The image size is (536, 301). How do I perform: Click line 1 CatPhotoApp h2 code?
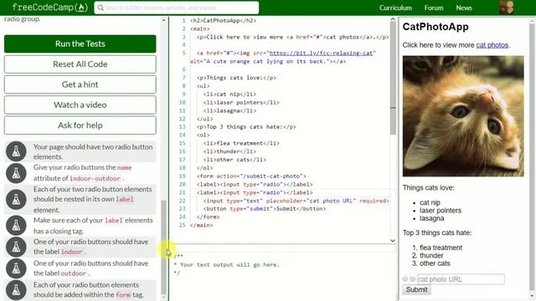[x=223, y=20]
